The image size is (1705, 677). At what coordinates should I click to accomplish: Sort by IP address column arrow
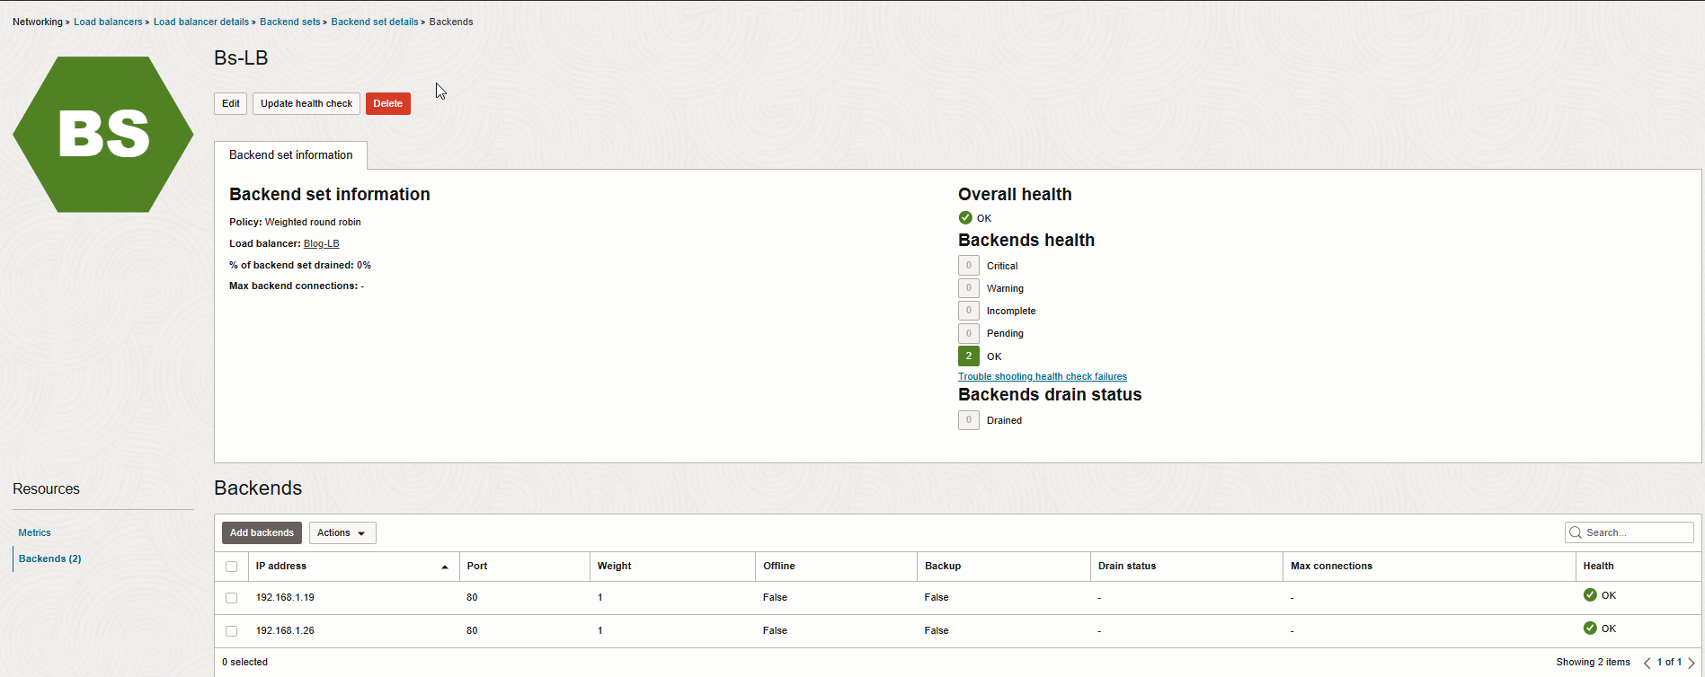(x=444, y=567)
